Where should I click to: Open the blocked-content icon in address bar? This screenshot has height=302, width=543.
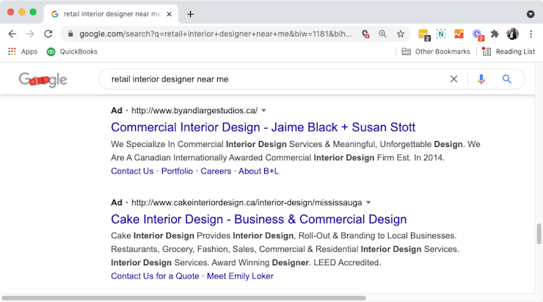365,34
